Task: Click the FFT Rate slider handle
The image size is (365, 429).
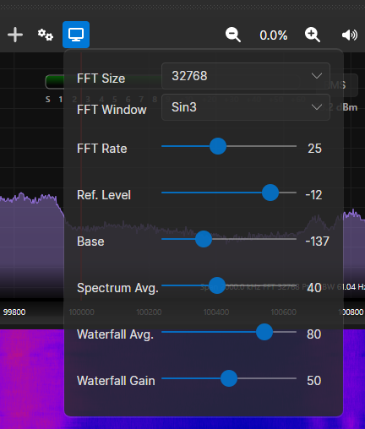Action: 218,146
